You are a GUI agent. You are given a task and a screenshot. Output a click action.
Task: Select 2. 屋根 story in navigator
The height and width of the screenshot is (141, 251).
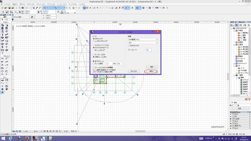coord(243,35)
